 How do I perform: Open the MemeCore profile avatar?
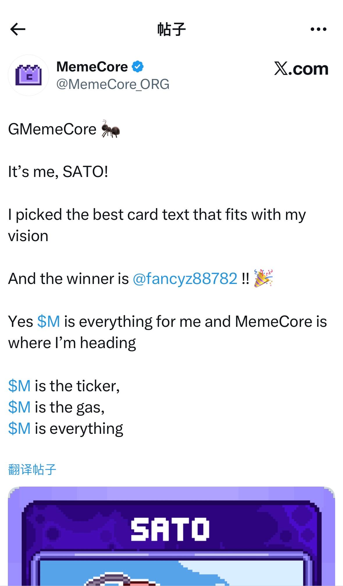(28, 75)
